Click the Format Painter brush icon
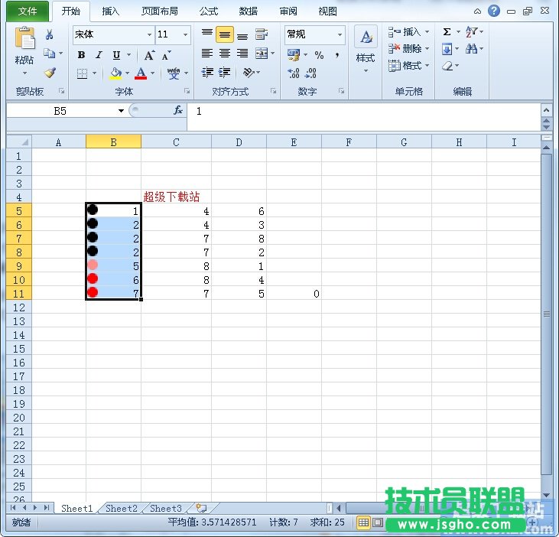Screen dimensions: 559x537 pos(50,73)
